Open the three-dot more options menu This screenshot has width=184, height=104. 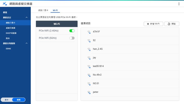tap(179, 4)
